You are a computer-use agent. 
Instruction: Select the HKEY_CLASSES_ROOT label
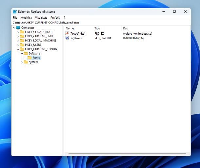tap(39, 32)
